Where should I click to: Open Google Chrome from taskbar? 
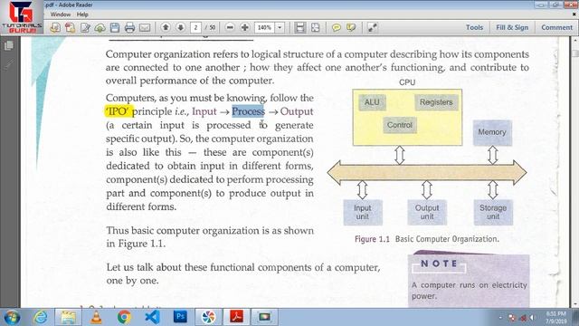pos(124,317)
